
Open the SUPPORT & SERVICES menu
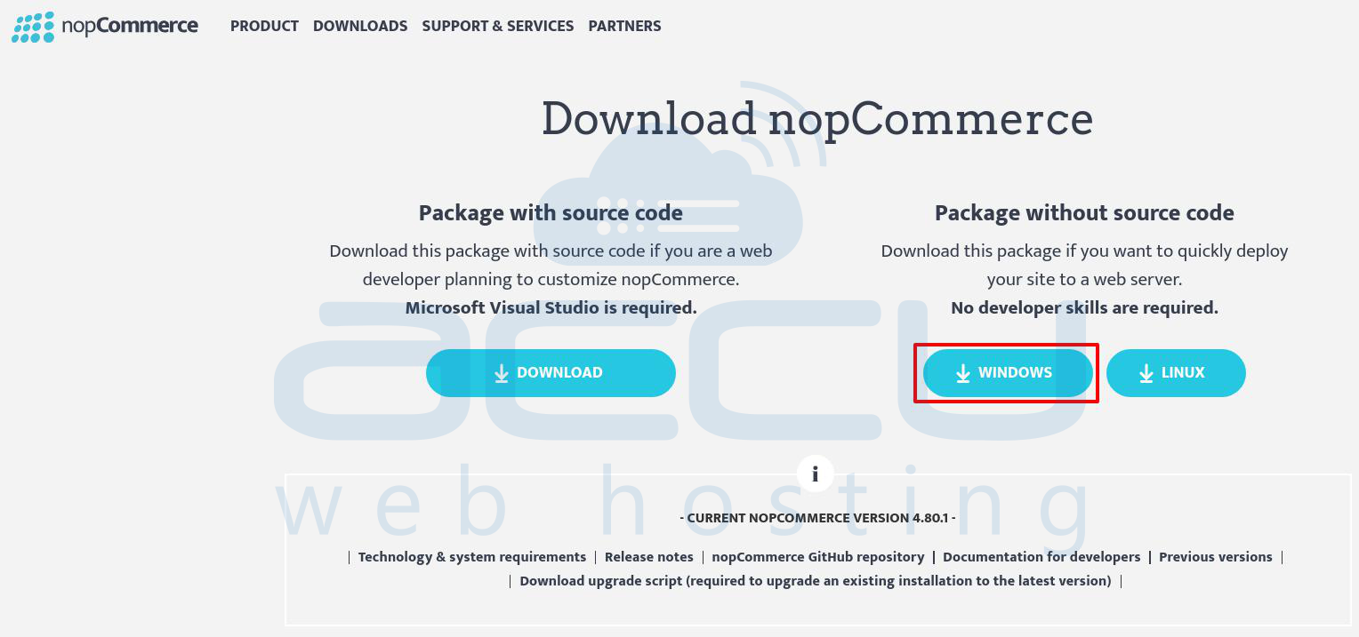pyautogui.click(x=498, y=27)
